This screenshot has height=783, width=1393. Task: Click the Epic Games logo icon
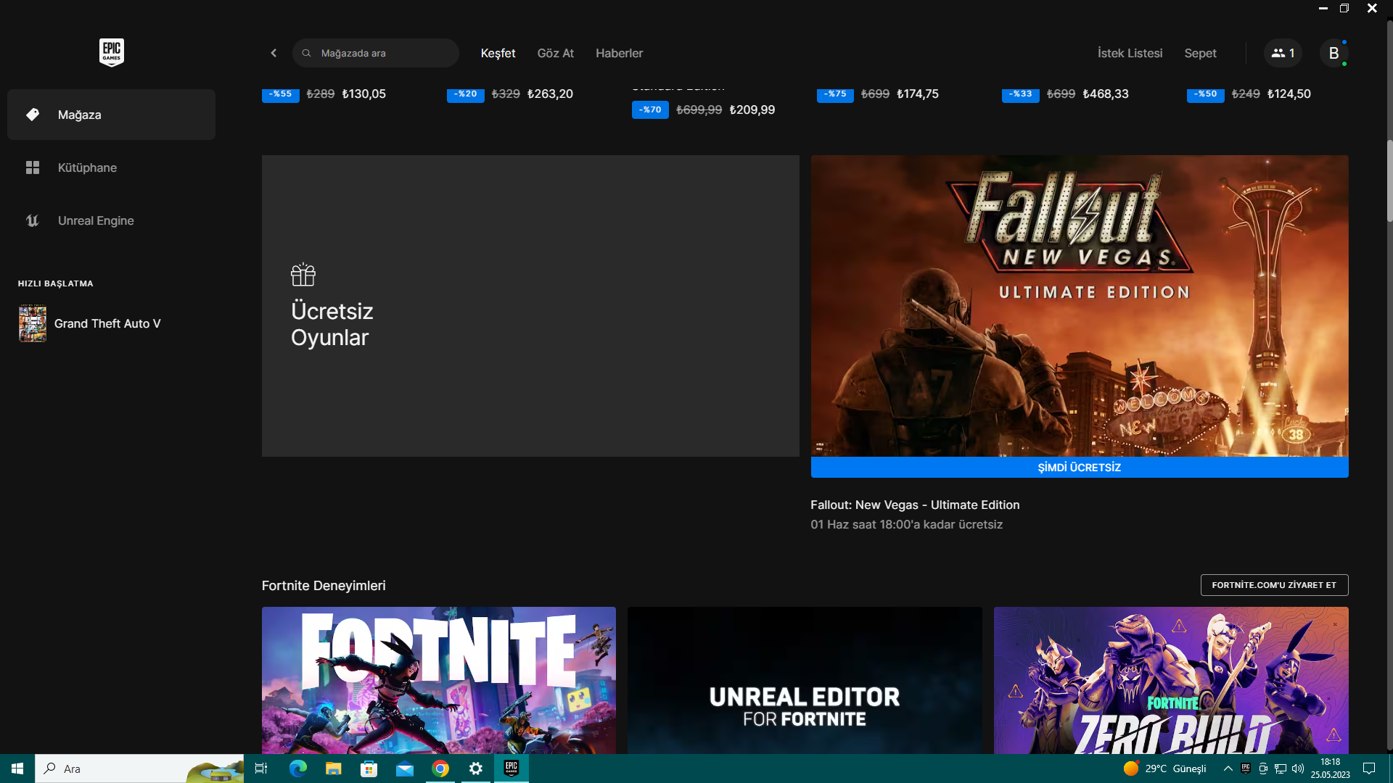pos(111,52)
